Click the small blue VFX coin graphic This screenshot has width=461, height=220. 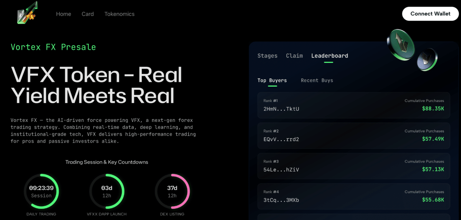(427, 59)
